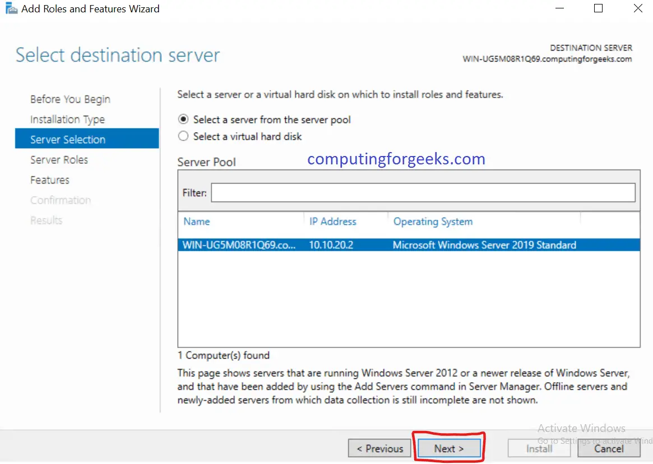
Task: Click the Activate Windows notification text
Action: click(581, 428)
